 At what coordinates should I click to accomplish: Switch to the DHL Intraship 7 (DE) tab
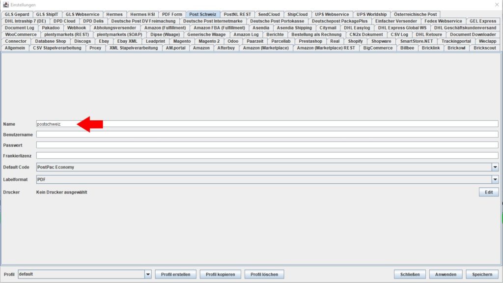coord(26,21)
